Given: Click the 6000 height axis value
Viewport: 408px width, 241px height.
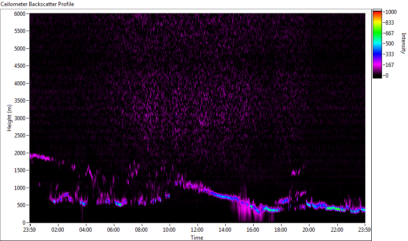Looking at the screenshot, I should [20, 14].
